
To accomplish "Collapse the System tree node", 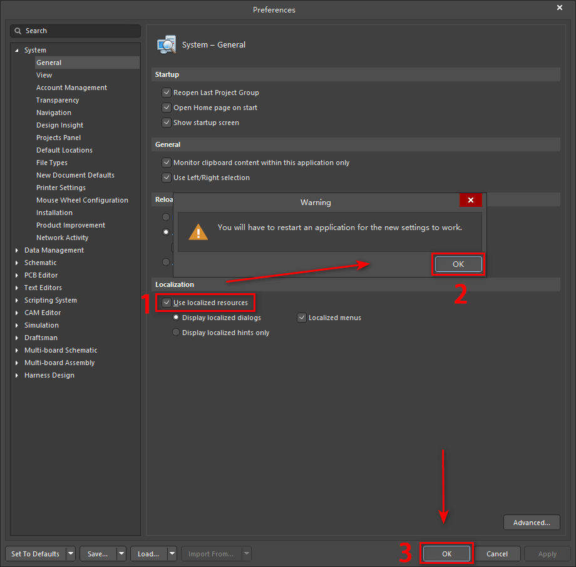I will tap(16, 50).
